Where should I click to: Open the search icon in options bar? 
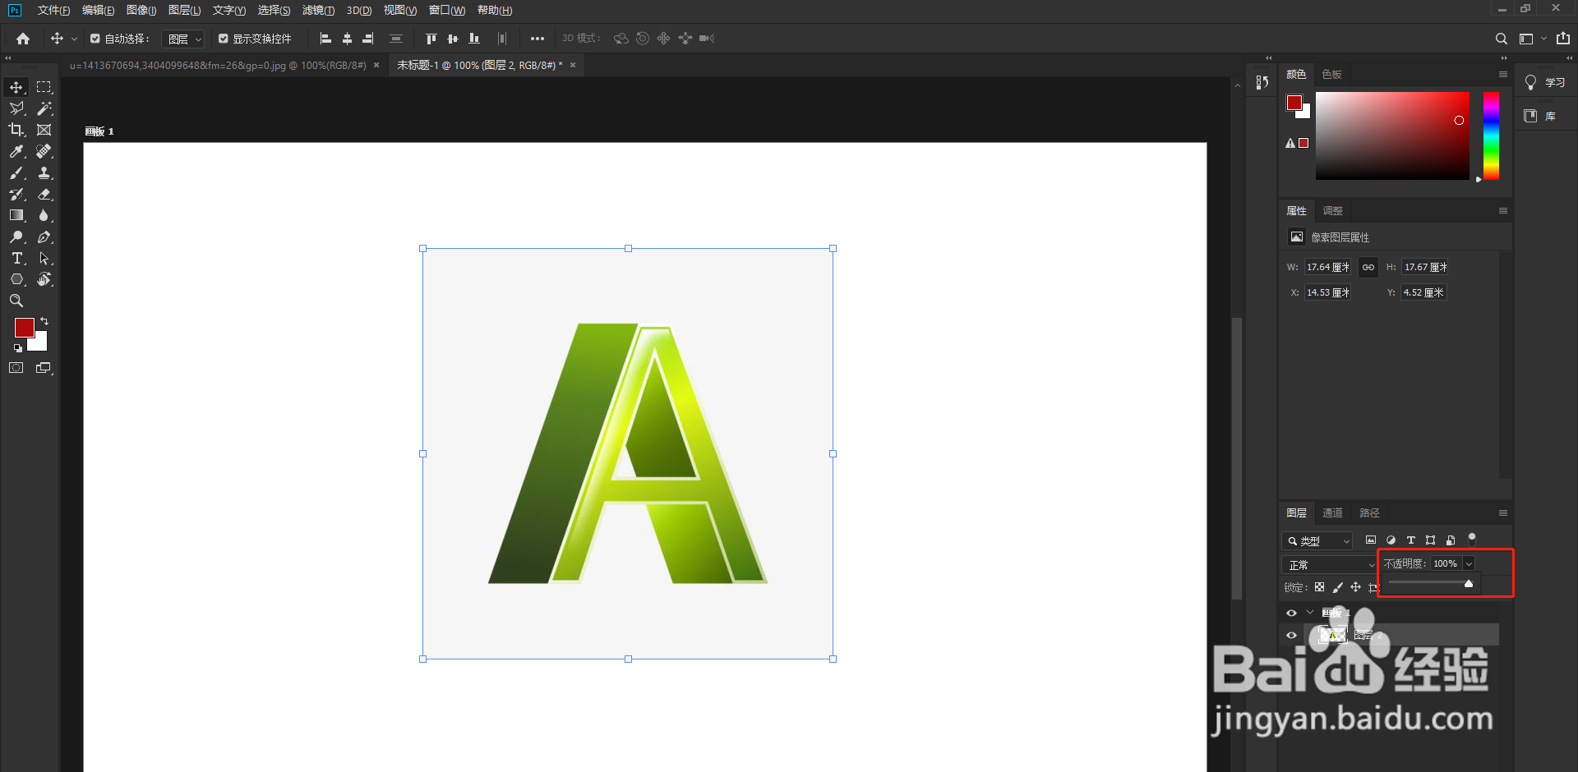click(x=1501, y=39)
